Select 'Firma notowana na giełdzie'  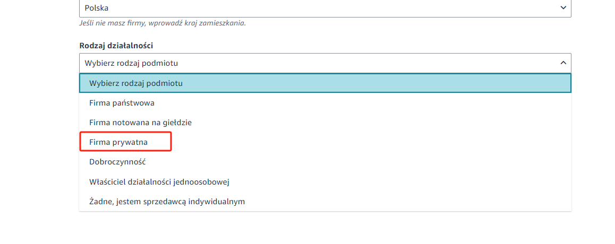[x=141, y=123]
